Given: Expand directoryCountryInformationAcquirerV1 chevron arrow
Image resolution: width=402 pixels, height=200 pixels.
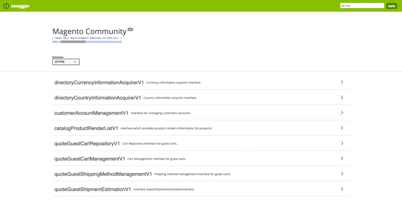Looking at the screenshot, I should pyautogui.click(x=342, y=98).
